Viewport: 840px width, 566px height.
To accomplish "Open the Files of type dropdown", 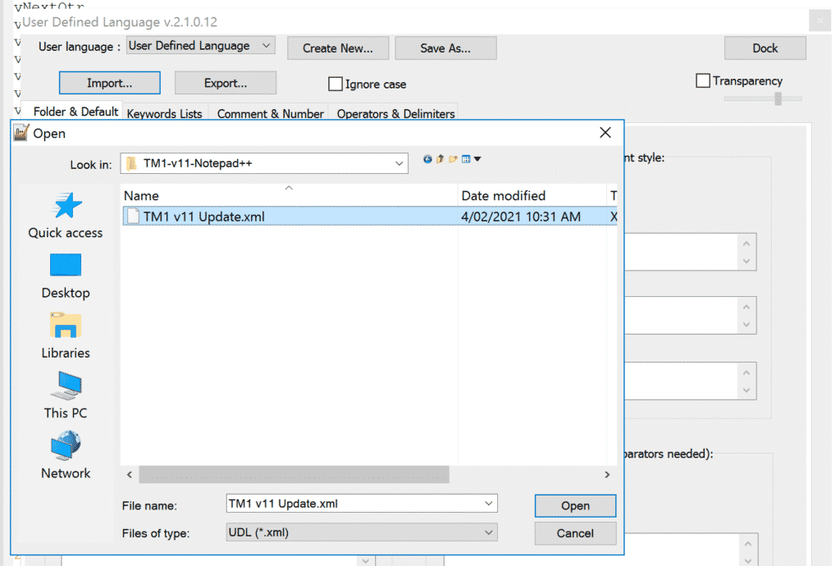I will coord(488,533).
